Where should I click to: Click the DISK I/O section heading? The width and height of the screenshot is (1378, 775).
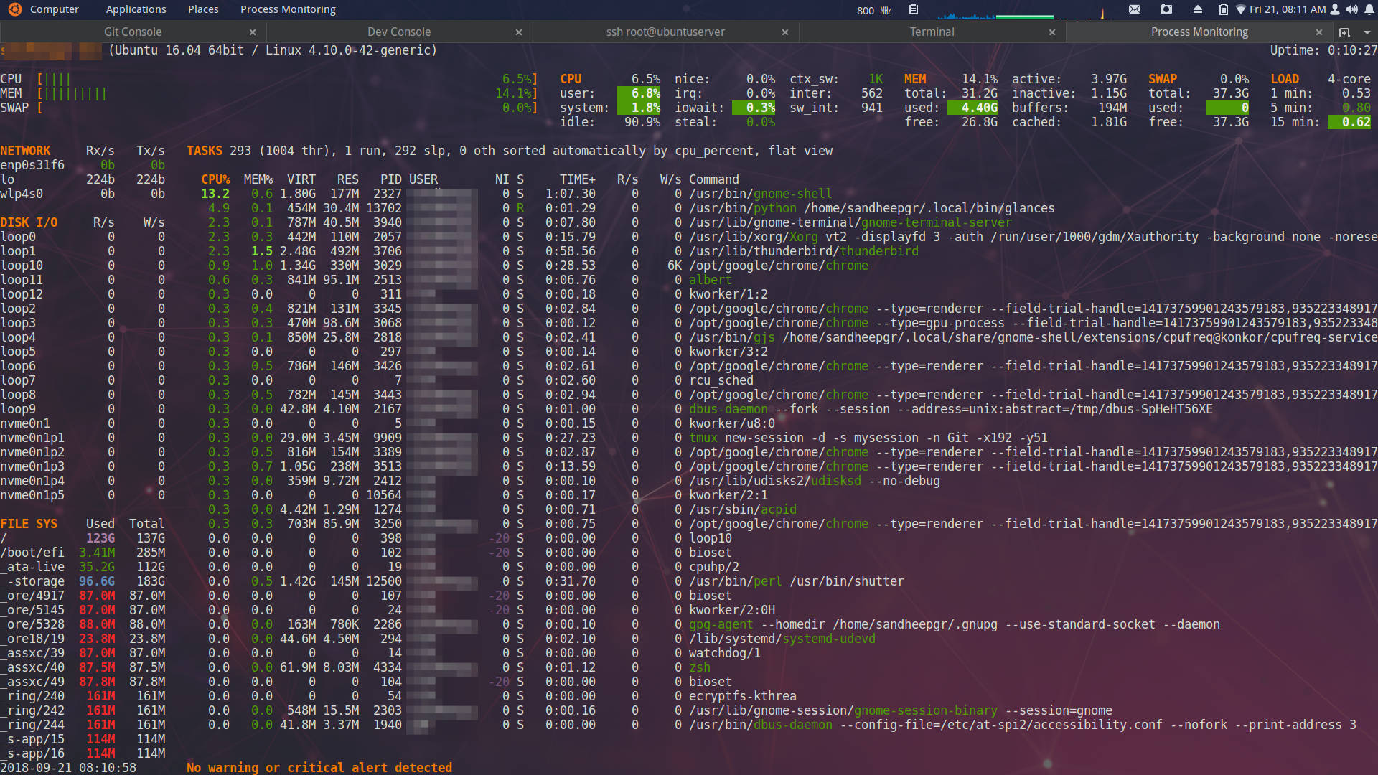click(x=29, y=222)
